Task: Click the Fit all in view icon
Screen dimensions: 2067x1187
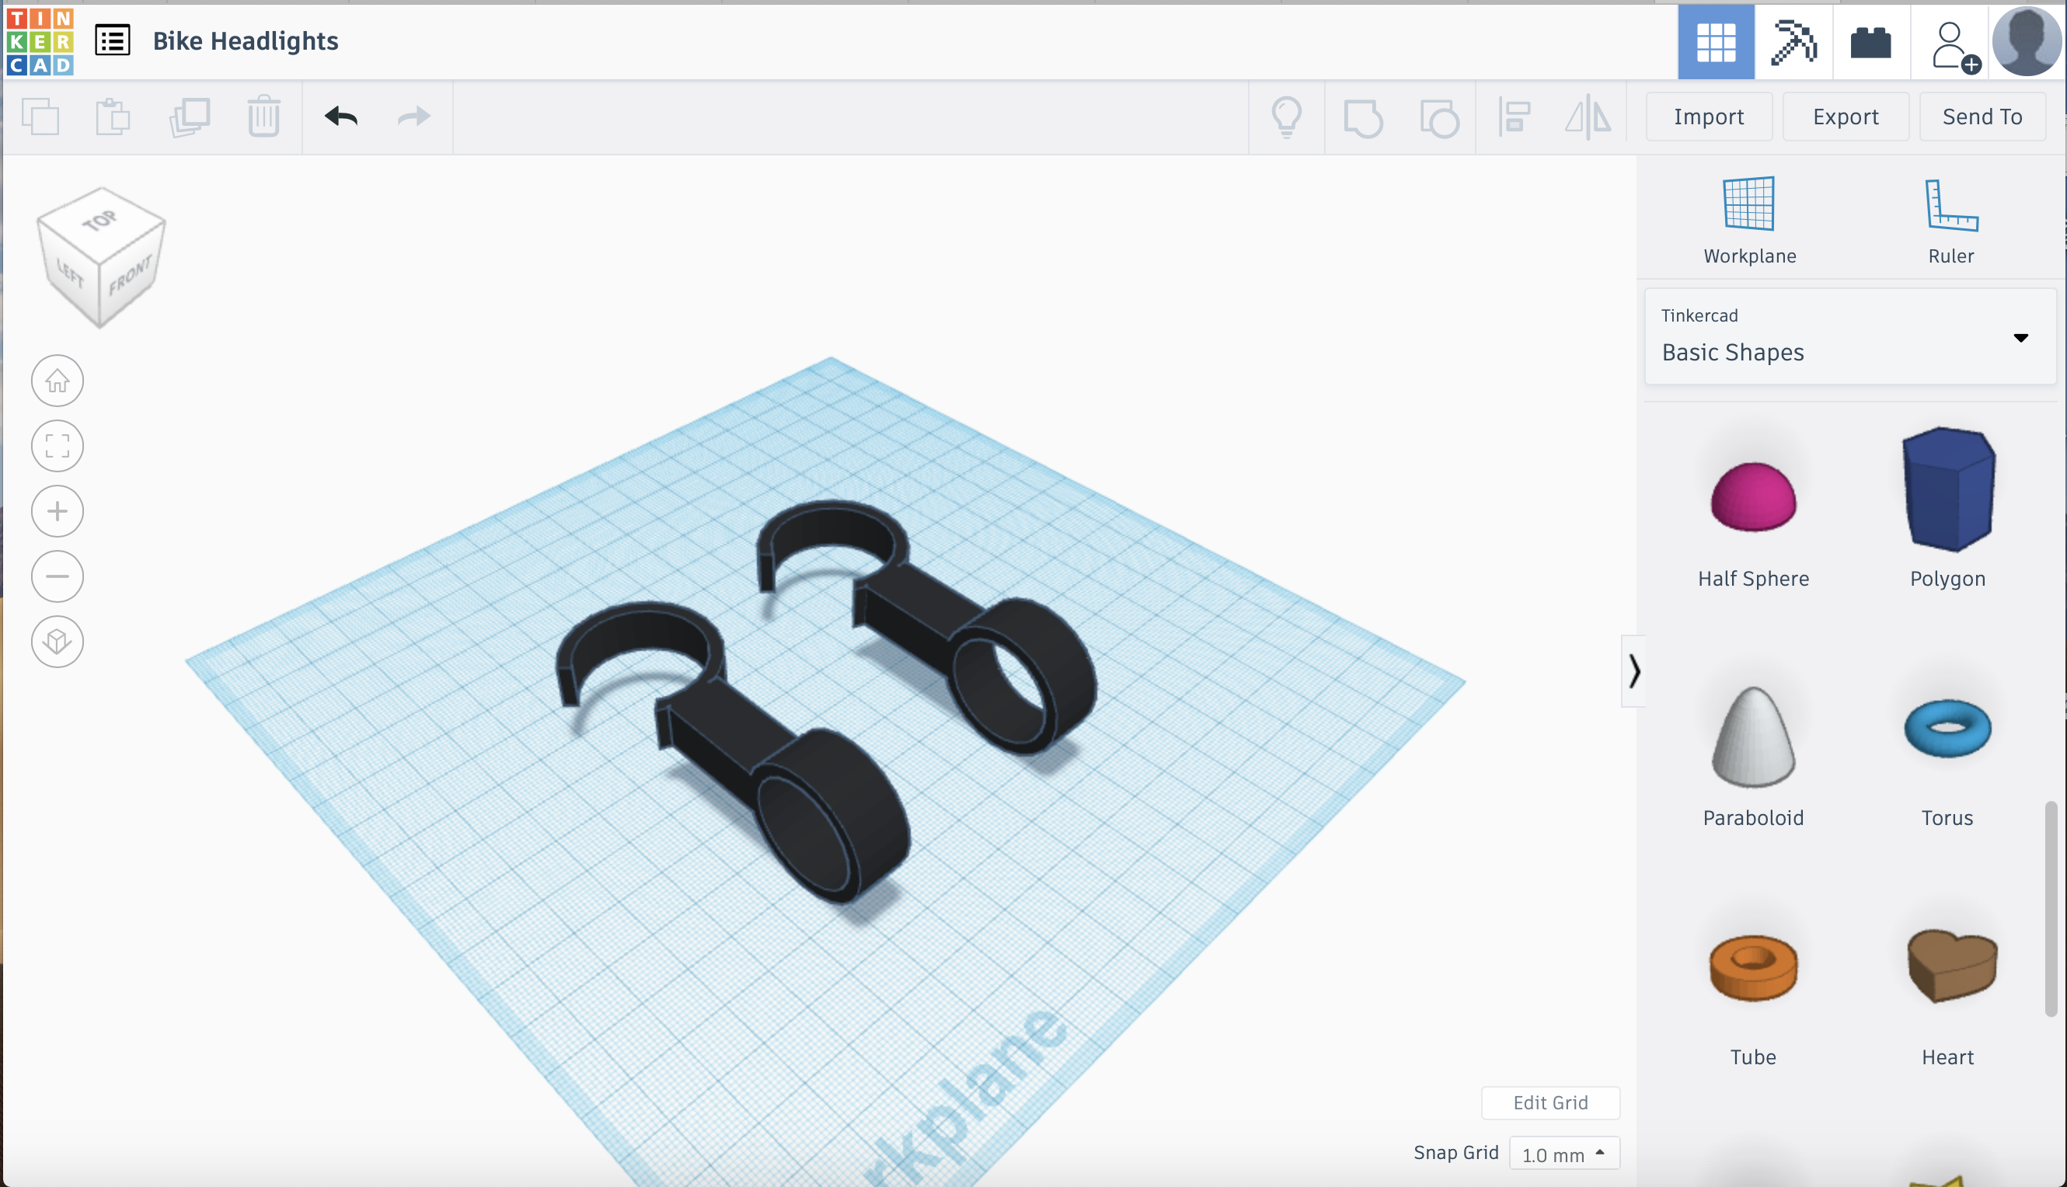Action: click(57, 446)
